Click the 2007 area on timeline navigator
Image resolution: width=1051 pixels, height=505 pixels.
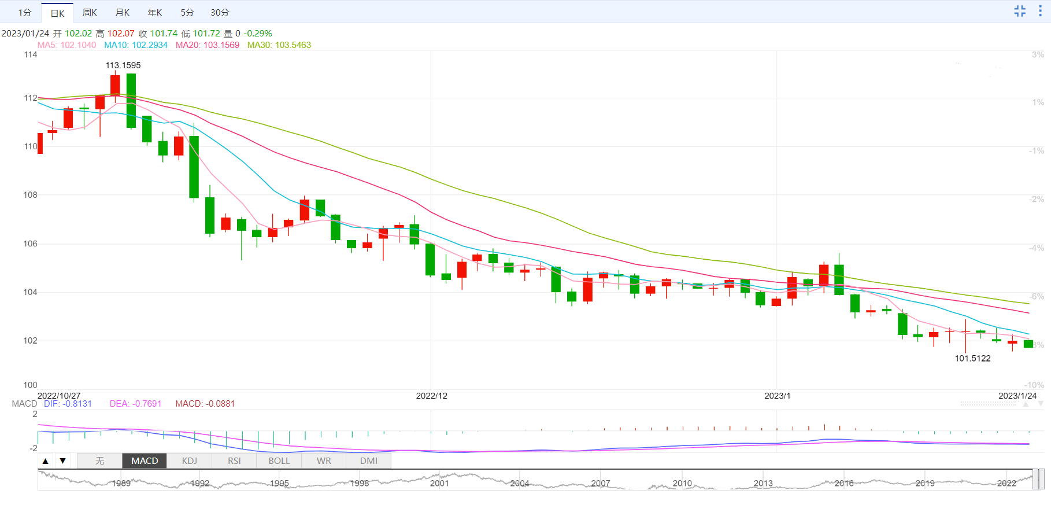(601, 483)
